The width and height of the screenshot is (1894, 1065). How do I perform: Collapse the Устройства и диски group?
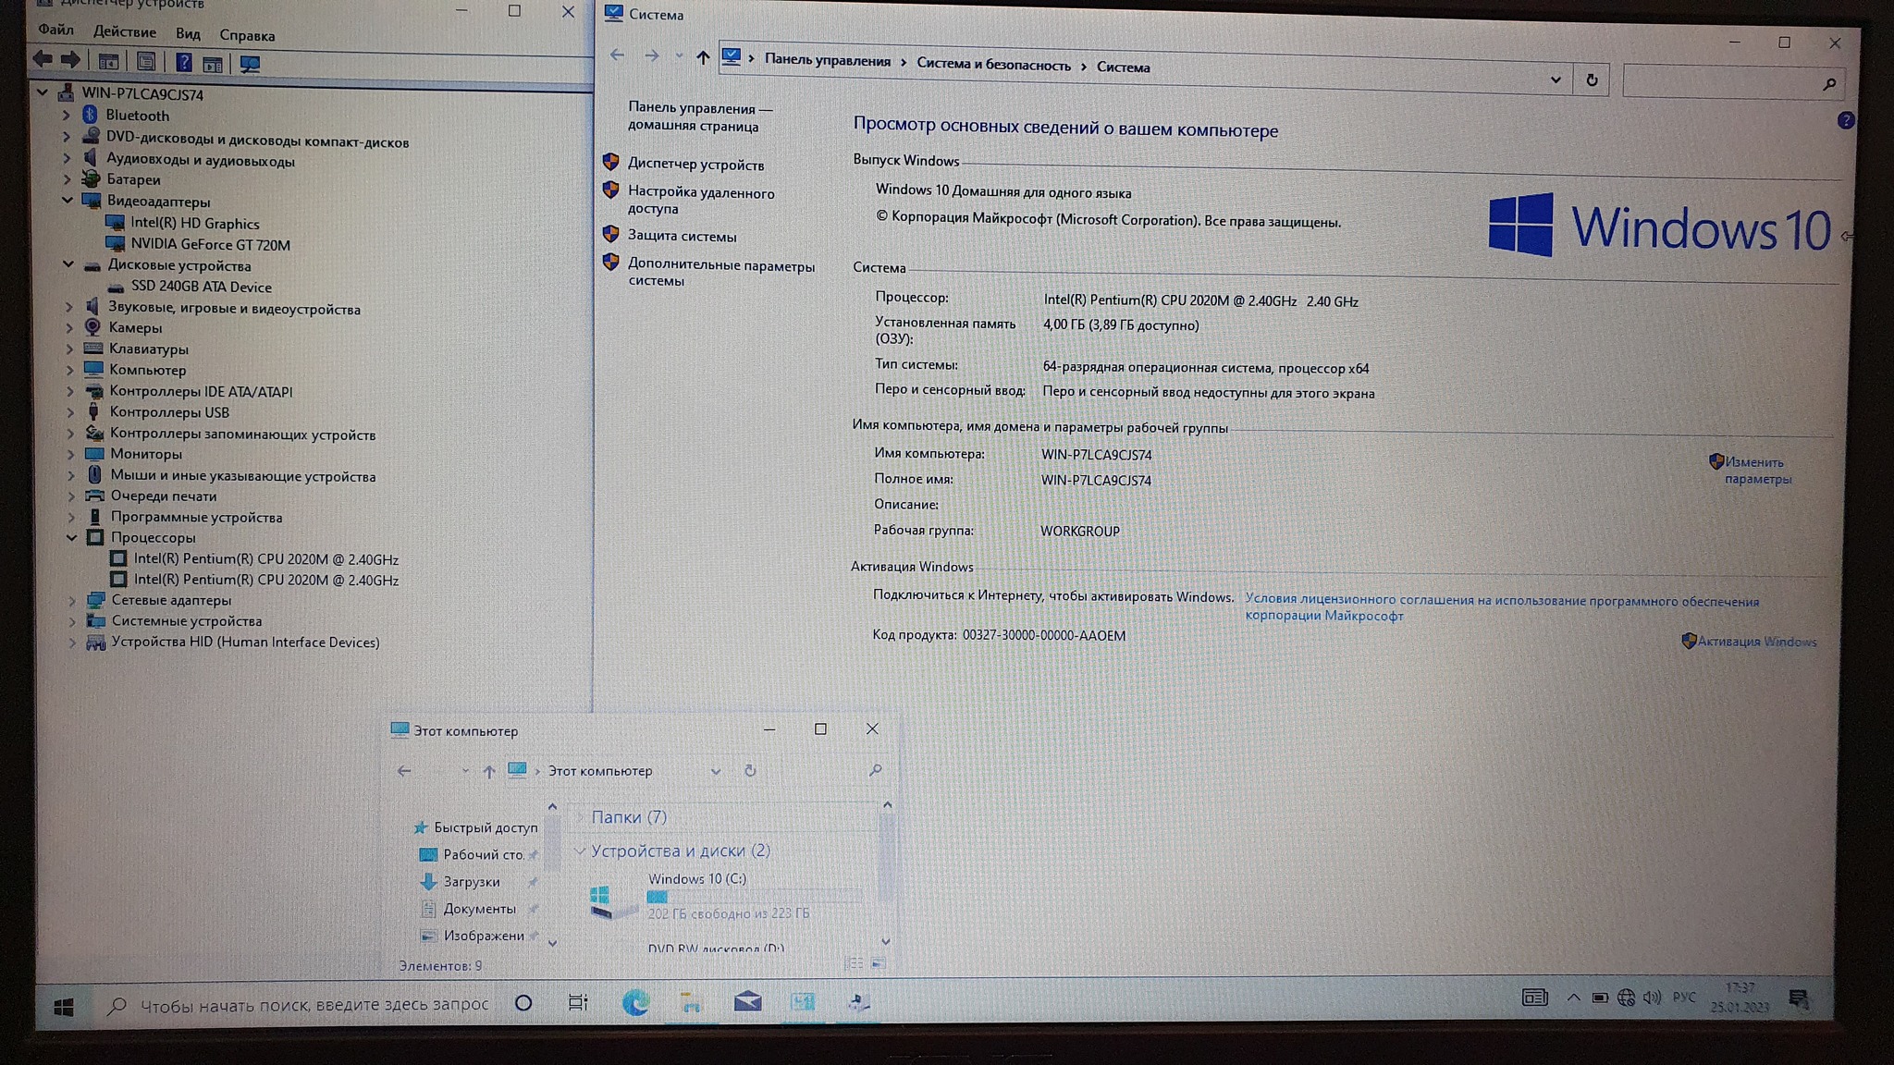pyautogui.click(x=580, y=851)
